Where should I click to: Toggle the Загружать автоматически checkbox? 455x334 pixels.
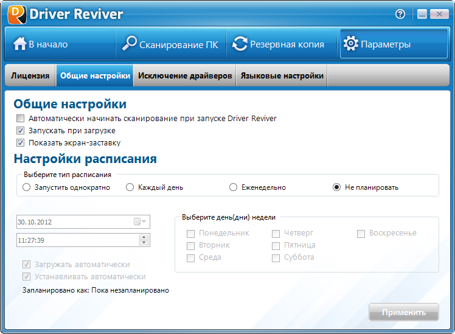pyautogui.click(x=26, y=265)
